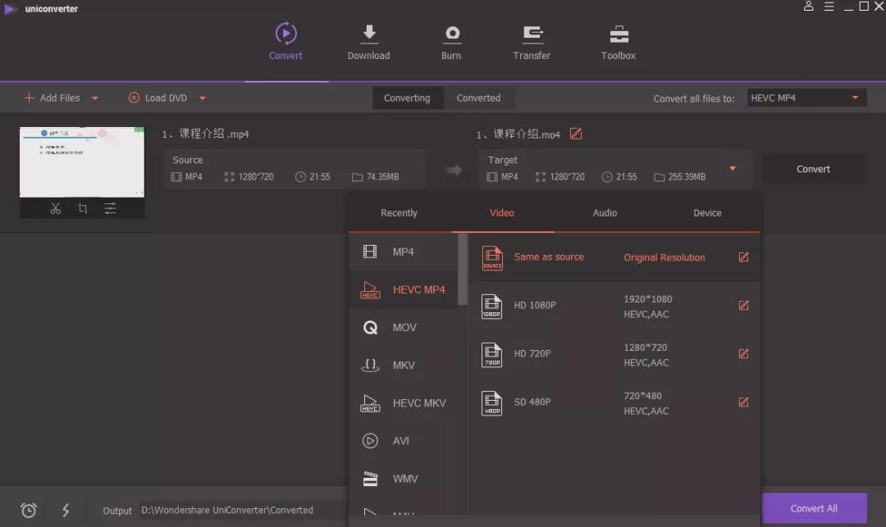The image size is (886, 527).
Task: Start conversion with the Convert All button
Action: 815,508
